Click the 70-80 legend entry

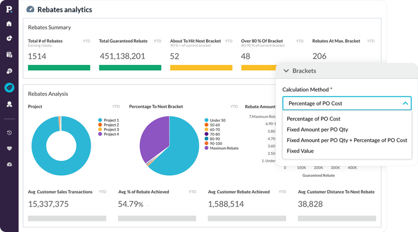(x=212, y=134)
